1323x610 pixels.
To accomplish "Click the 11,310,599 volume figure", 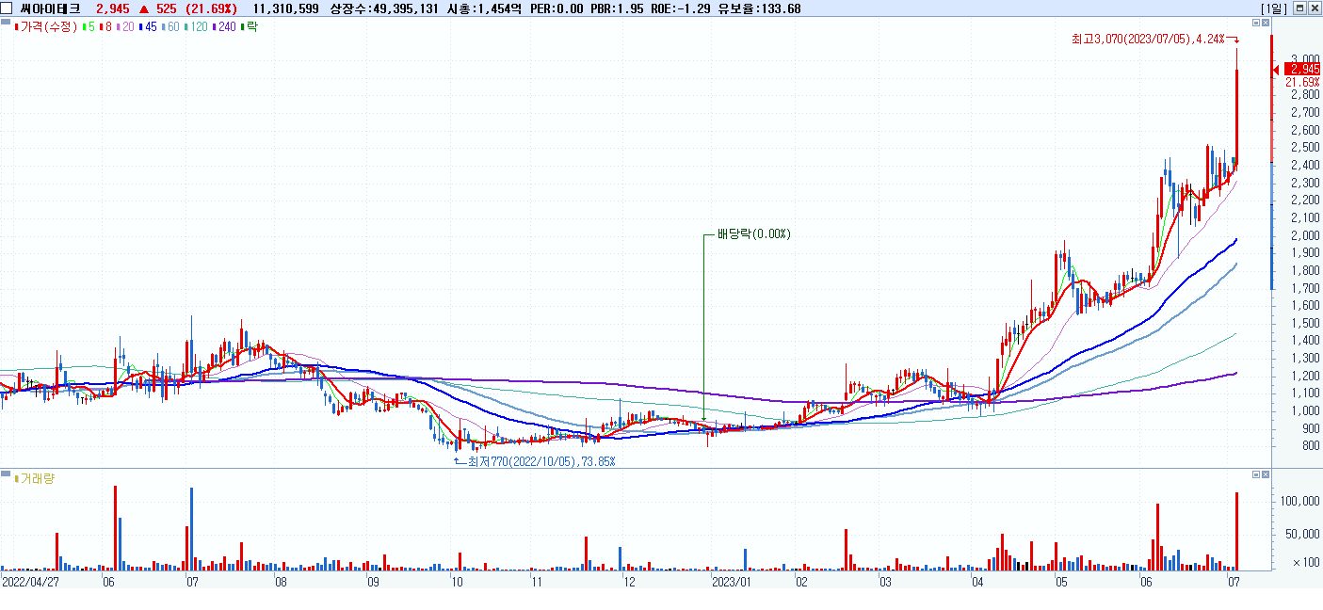I will [285, 8].
